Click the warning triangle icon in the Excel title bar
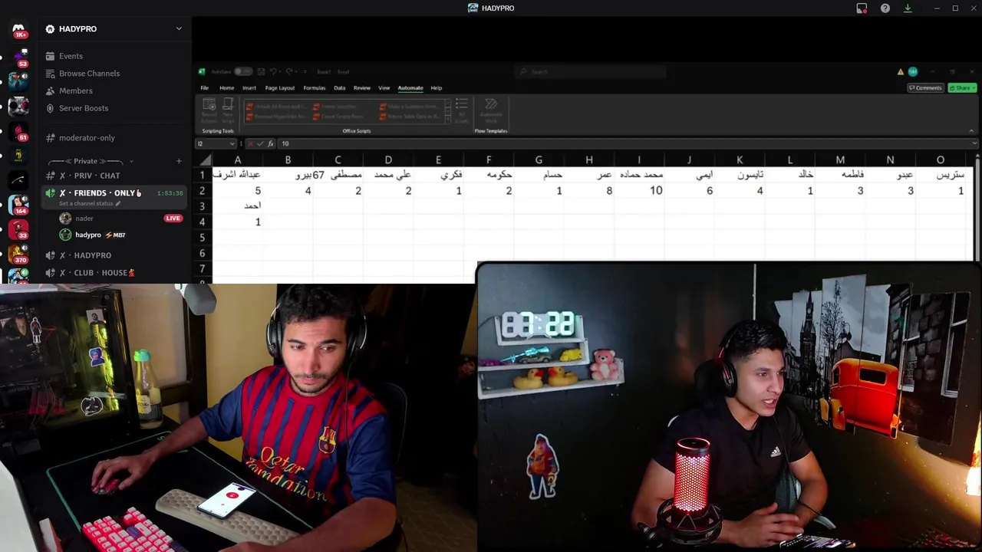The height and width of the screenshot is (552, 982). [901, 71]
